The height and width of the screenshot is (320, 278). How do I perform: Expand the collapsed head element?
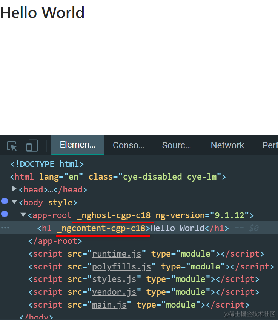tap(14, 189)
